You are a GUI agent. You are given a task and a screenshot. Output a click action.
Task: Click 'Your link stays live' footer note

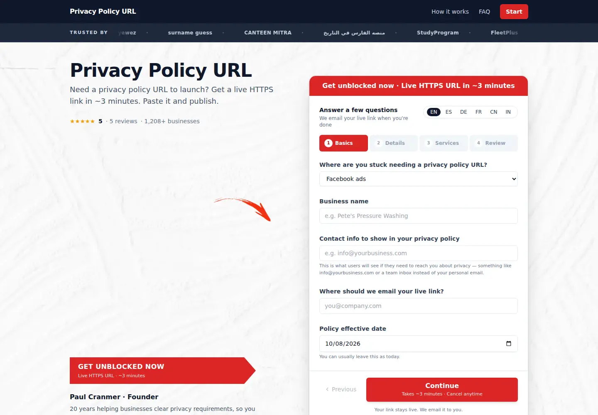[x=419, y=410]
